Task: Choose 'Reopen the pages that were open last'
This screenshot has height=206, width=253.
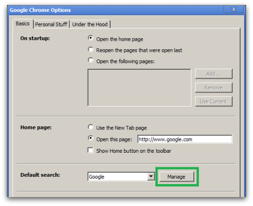Action: 91,49
